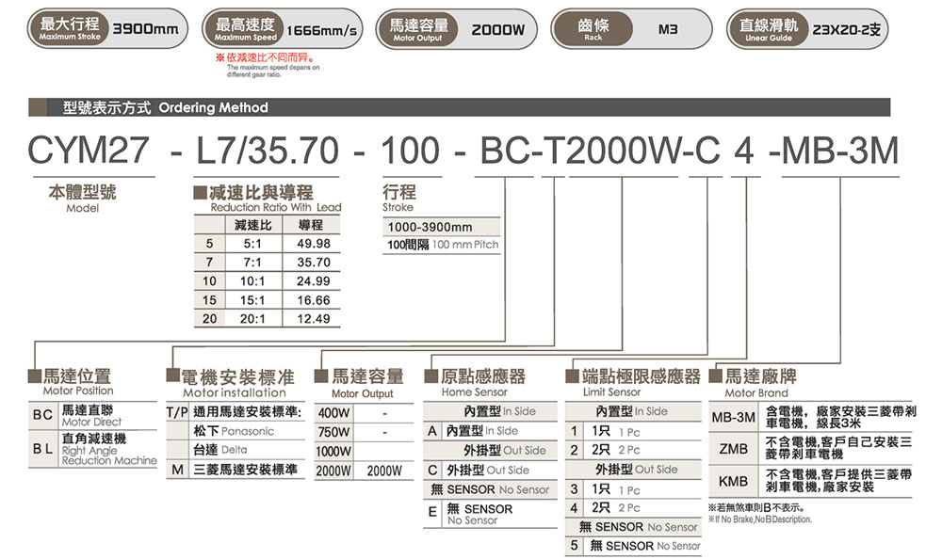Screen dimensions: 942x559
Task: Click the Model label
Action: click(x=82, y=208)
